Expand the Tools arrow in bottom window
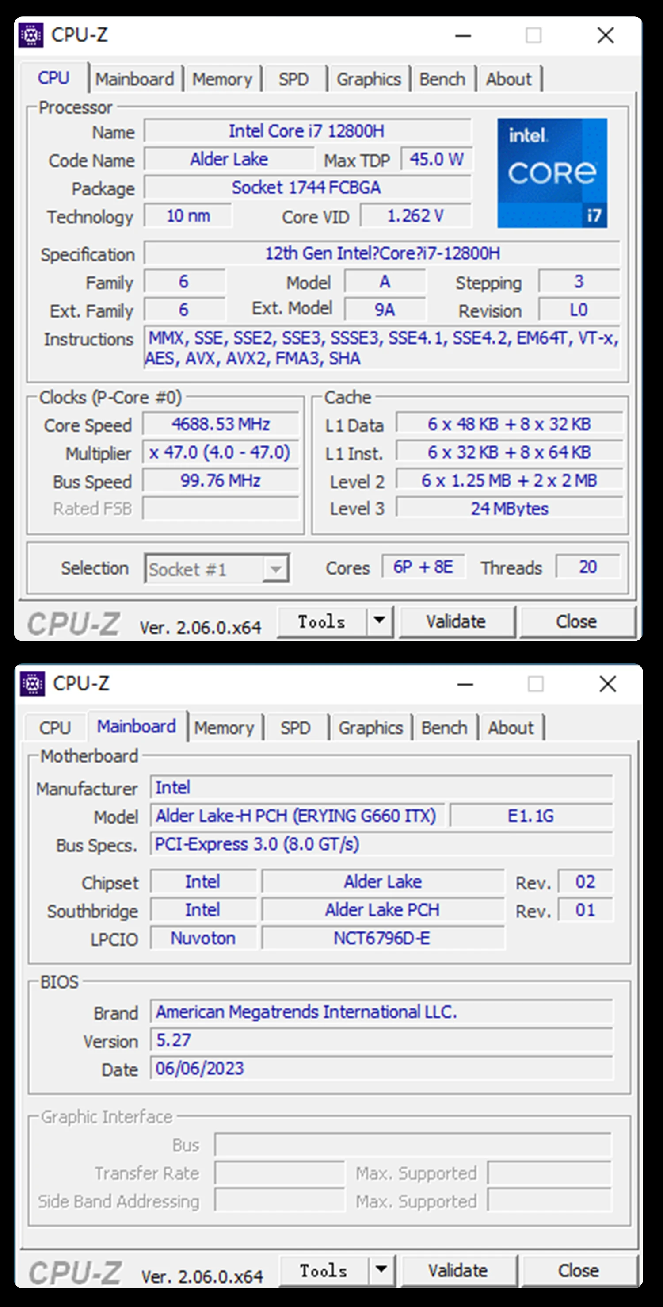Image resolution: width=663 pixels, height=1307 pixels. (381, 1270)
